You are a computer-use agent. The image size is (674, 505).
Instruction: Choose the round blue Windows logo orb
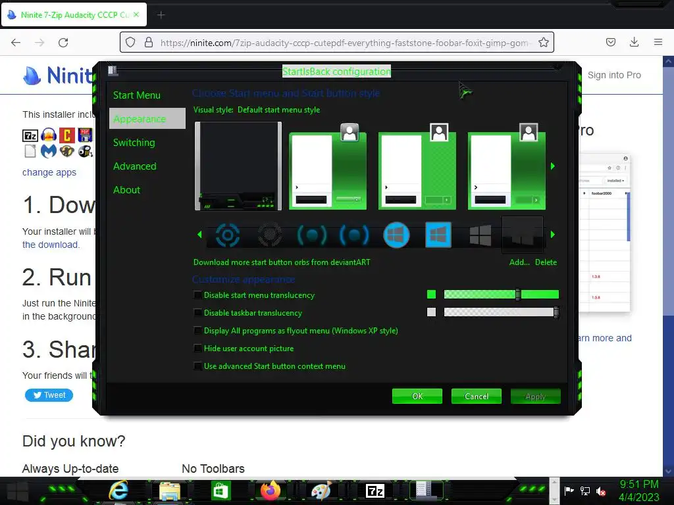396,235
